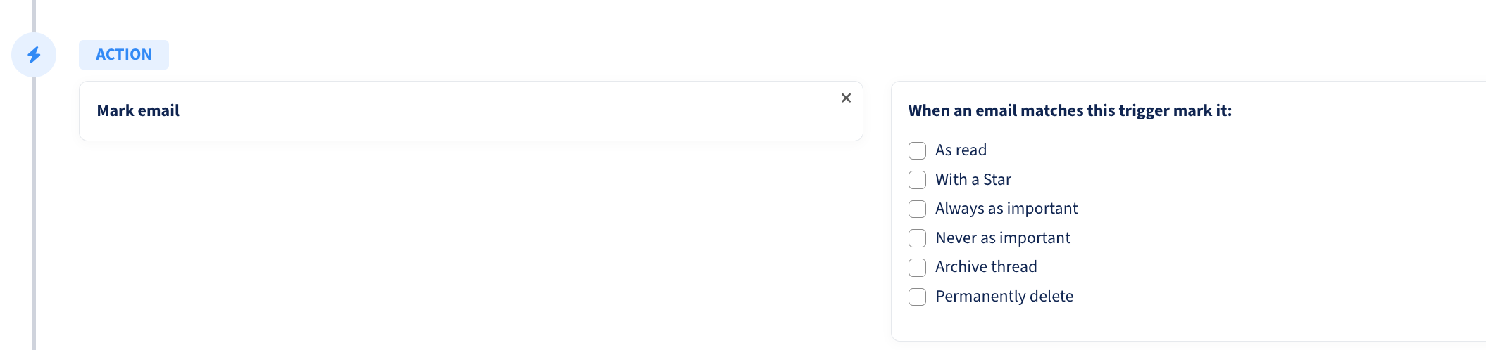Screen dimensions: 1486x350
Task: Check the Always as important box
Action: click(x=917, y=209)
